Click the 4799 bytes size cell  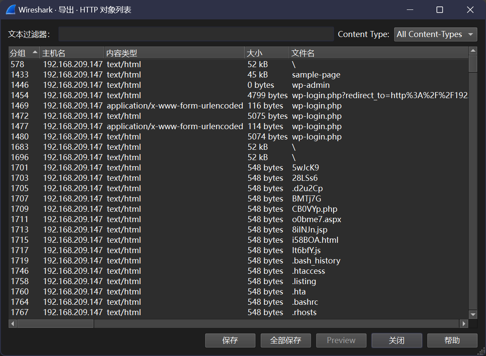coord(267,96)
